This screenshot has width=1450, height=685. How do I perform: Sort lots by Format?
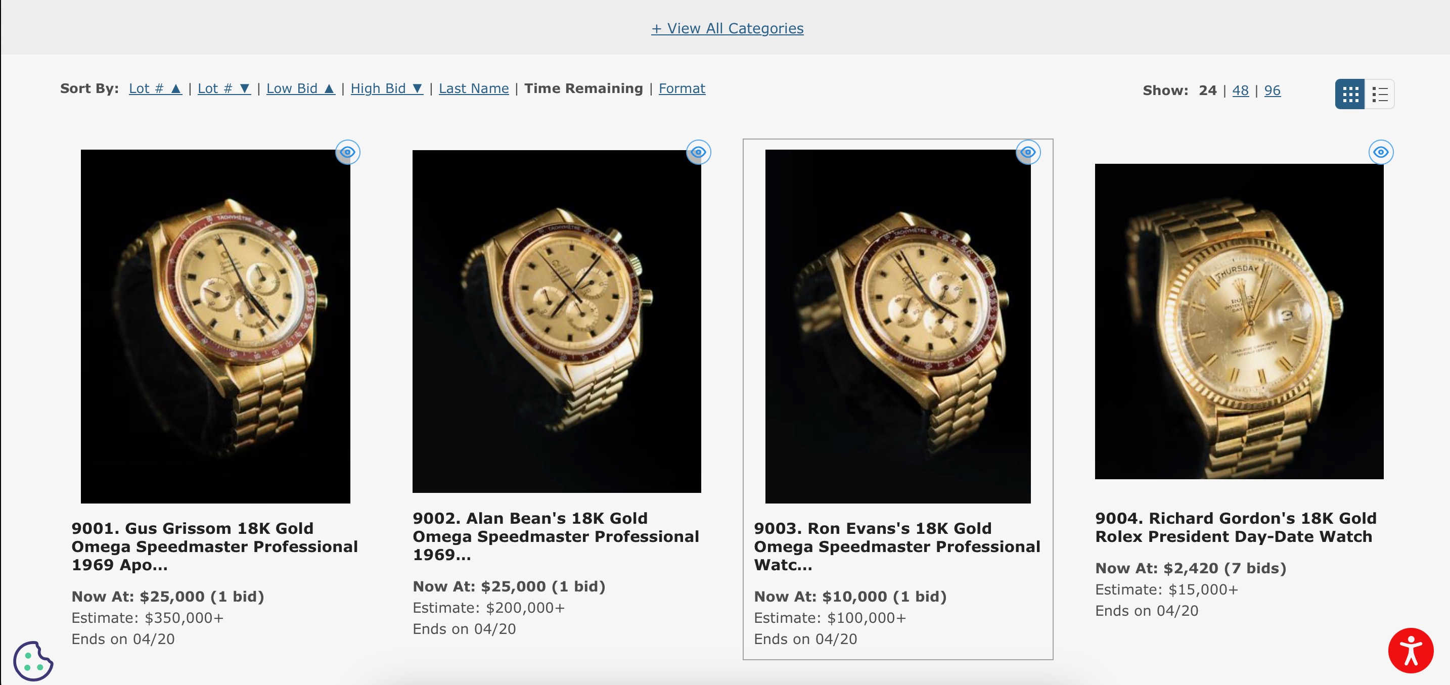click(682, 88)
